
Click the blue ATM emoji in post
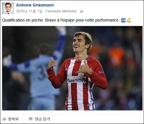pos(123,20)
